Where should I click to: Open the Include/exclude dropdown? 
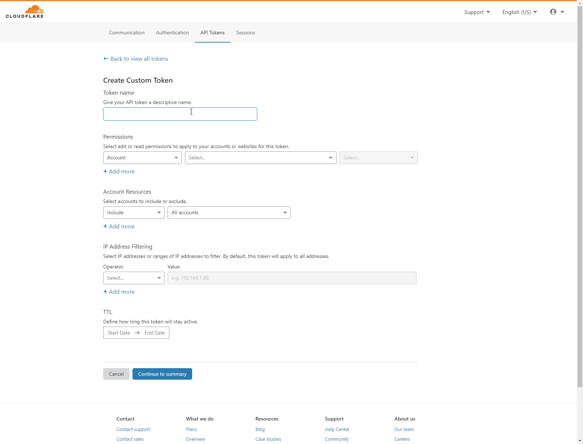(x=134, y=212)
